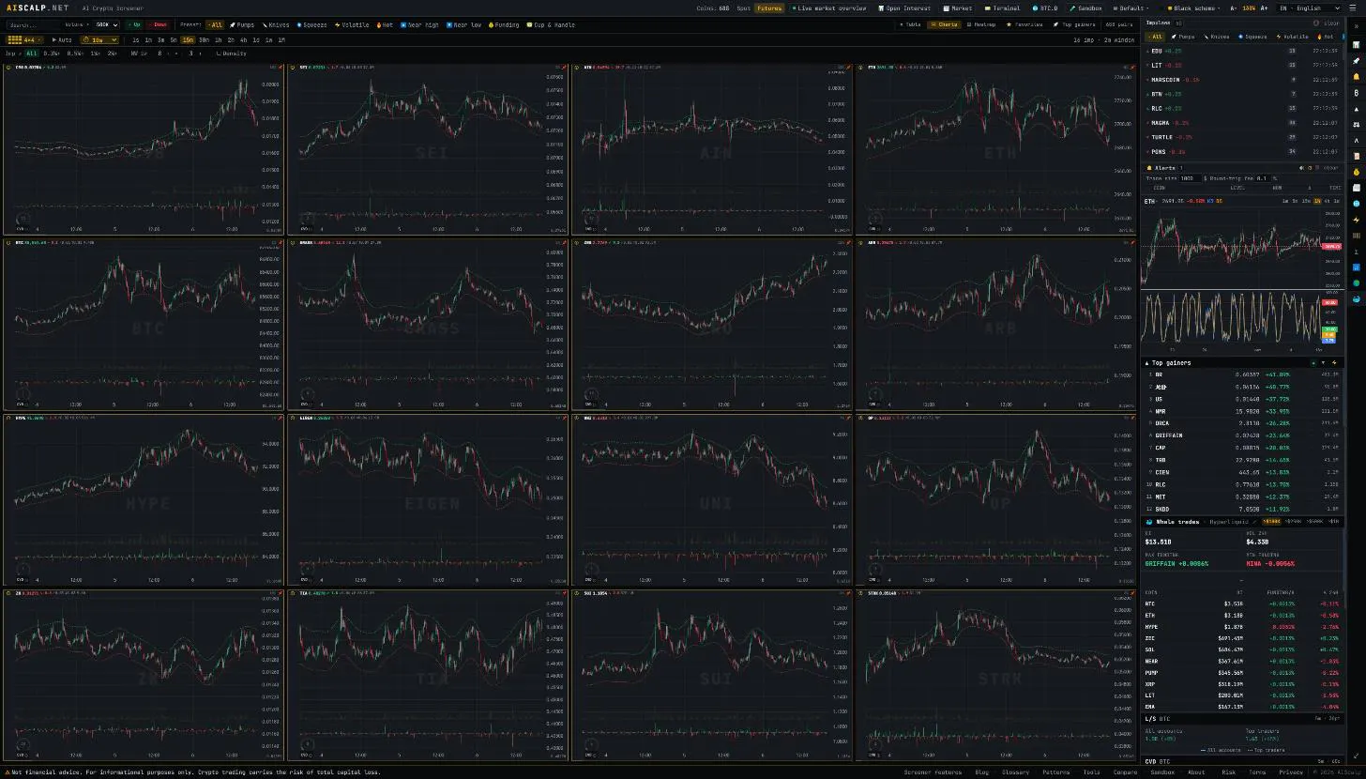
Task: Toggle Auto mode in chart toolbar
Action: click(62, 39)
